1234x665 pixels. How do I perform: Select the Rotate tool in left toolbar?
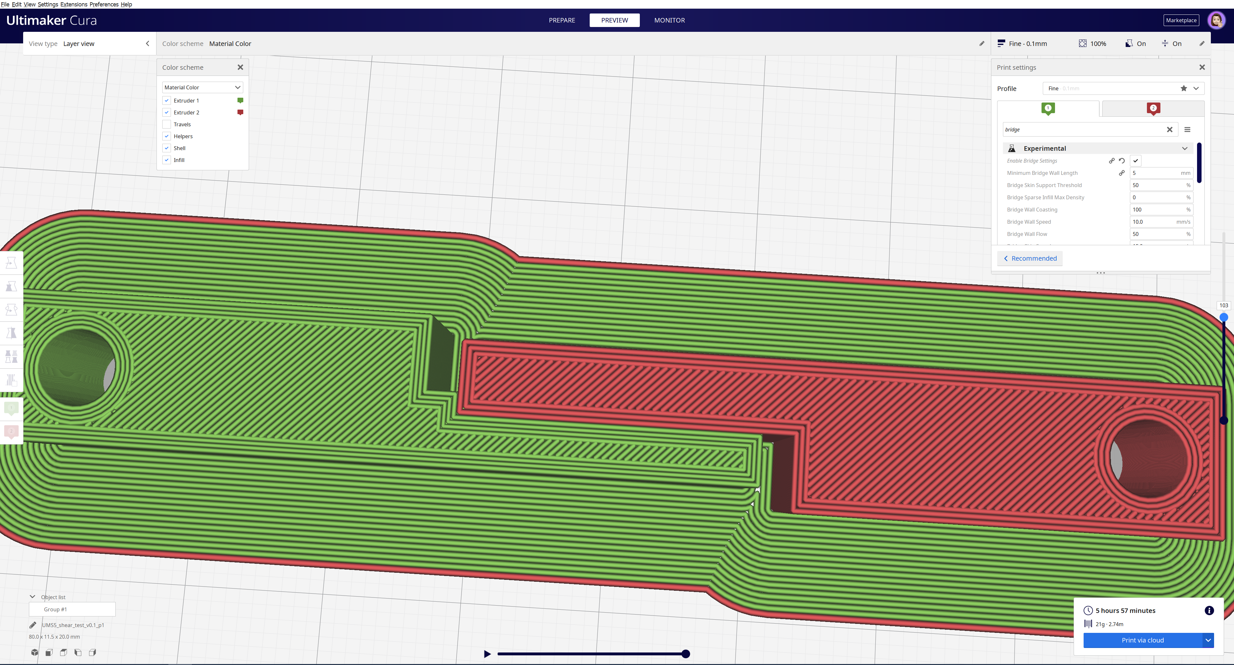tap(12, 310)
